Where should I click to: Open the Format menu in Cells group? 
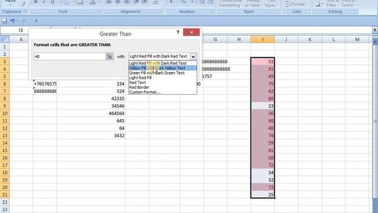point(296,4)
